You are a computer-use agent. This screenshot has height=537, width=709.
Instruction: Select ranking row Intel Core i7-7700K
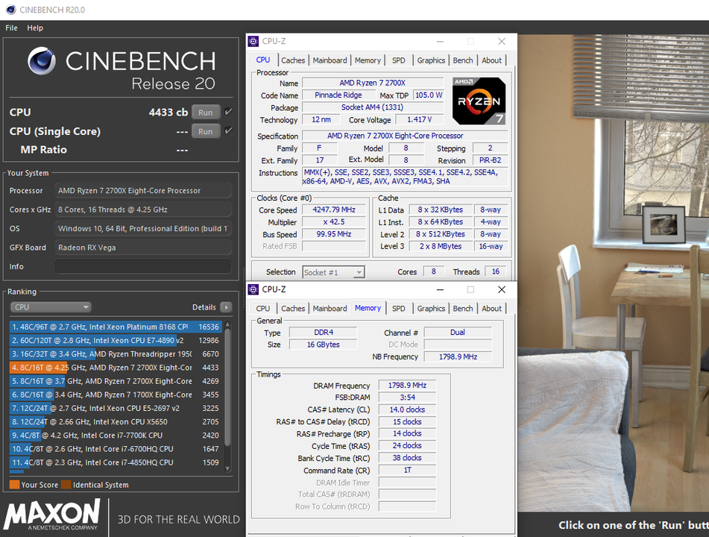(x=116, y=436)
